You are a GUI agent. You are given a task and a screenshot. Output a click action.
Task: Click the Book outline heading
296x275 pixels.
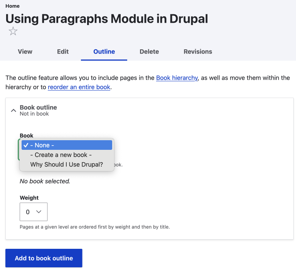coord(38,107)
